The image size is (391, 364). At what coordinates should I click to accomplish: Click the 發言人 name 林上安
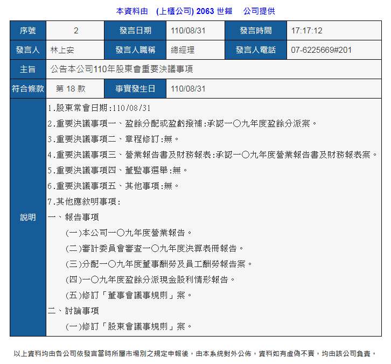(x=62, y=50)
